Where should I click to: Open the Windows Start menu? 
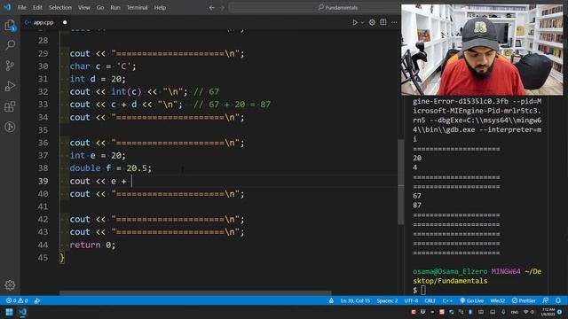coord(9,312)
